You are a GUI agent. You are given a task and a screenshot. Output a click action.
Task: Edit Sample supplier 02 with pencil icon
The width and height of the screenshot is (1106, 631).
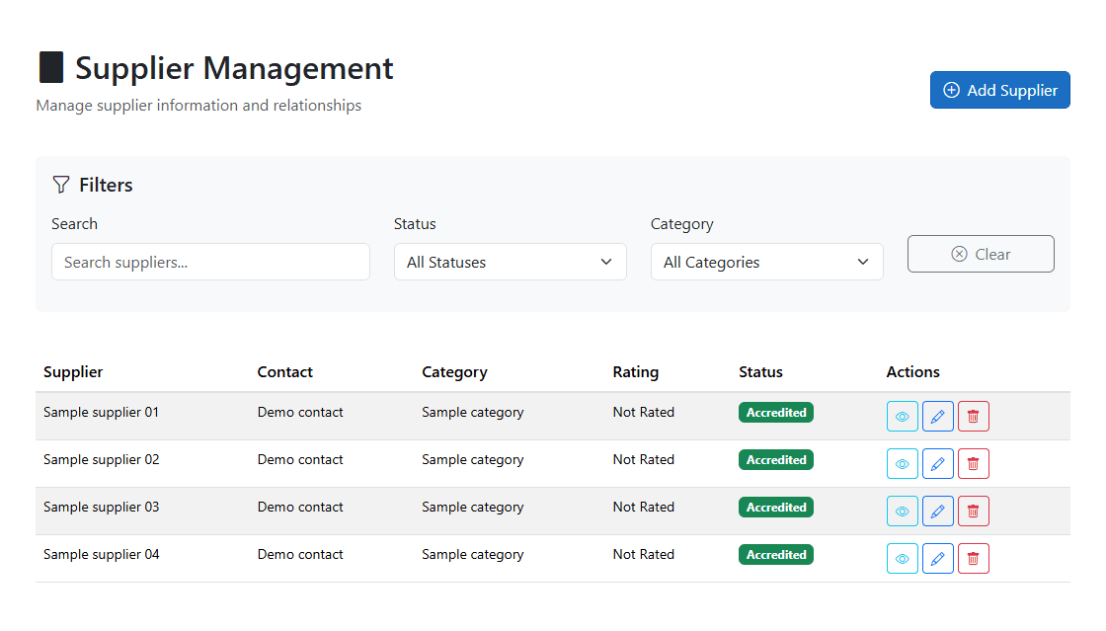937,464
